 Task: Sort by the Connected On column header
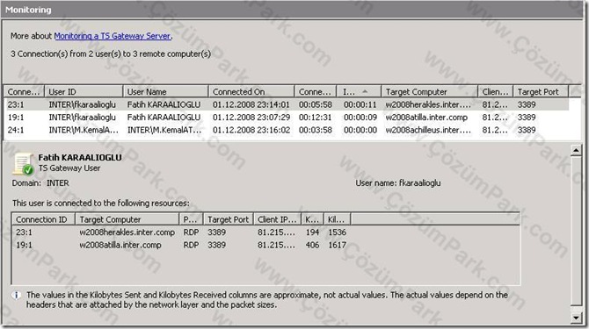(x=251, y=92)
